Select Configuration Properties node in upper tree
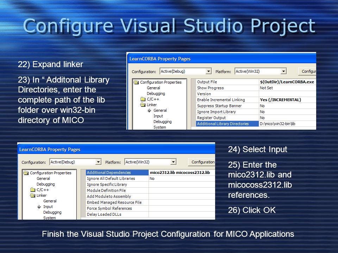The height and width of the screenshot is (253, 338). click(x=161, y=82)
